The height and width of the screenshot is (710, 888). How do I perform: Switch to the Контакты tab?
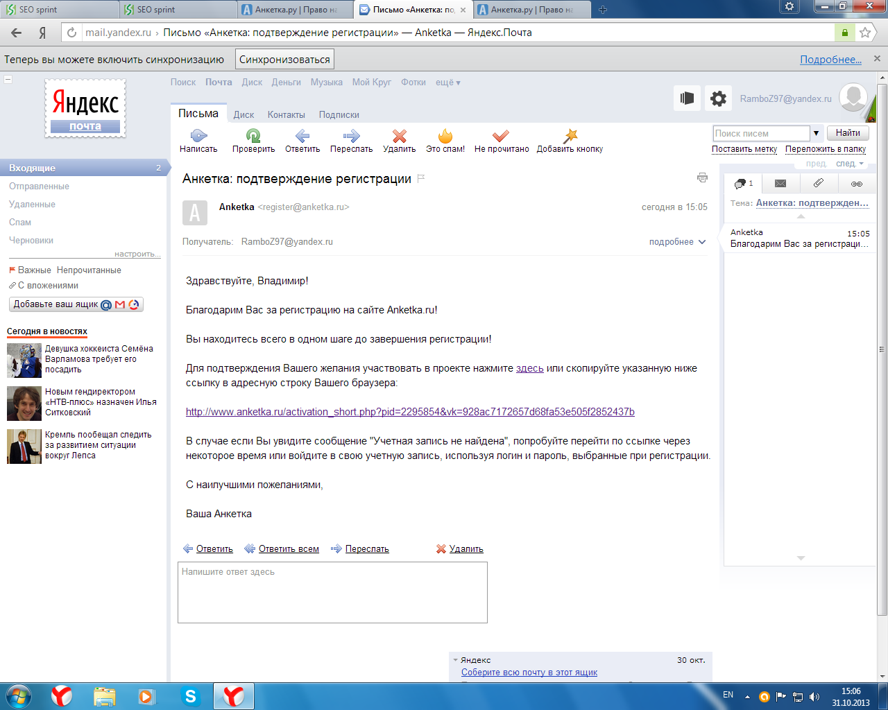287,114
